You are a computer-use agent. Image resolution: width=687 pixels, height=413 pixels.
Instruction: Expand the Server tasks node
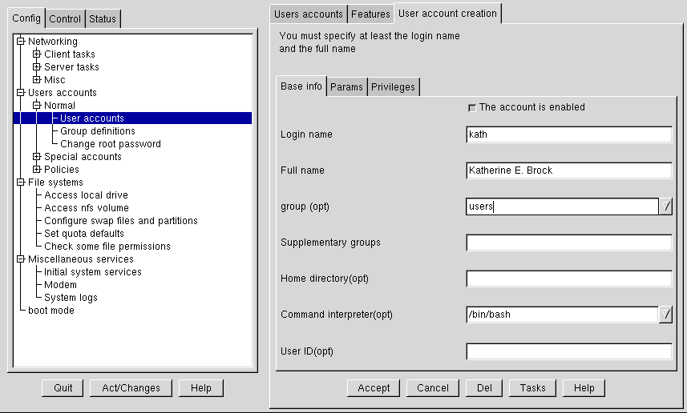37,67
